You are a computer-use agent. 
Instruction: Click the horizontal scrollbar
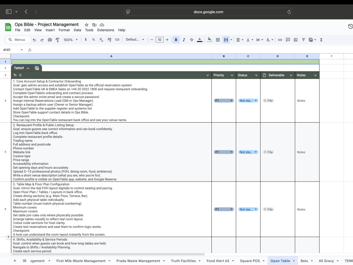point(108,254)
